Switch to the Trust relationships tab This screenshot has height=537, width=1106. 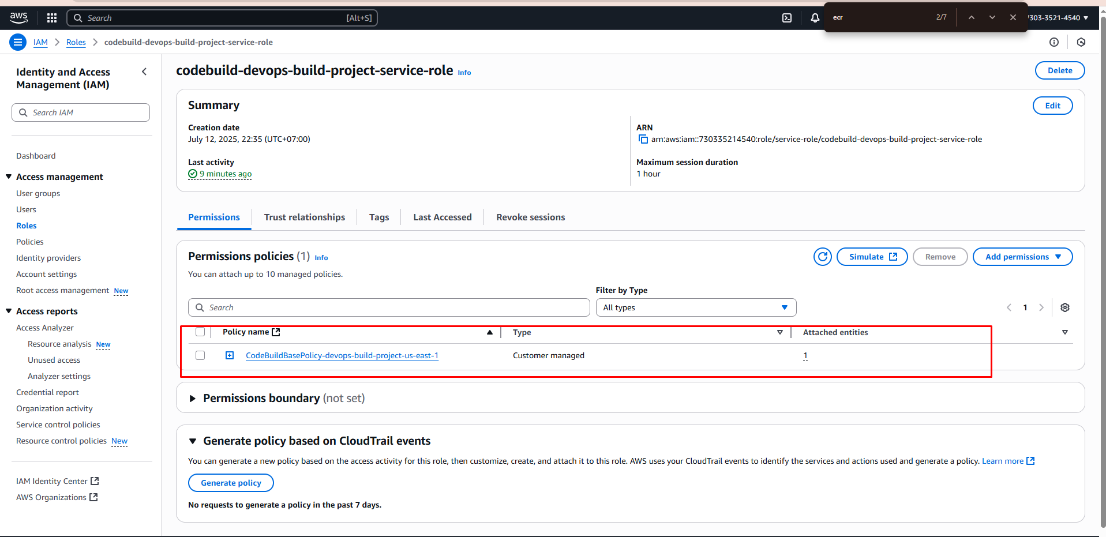[304, 217]
